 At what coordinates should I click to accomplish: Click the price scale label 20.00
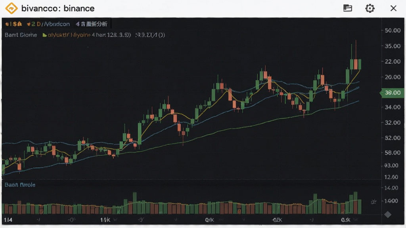[x=393, y=77]
